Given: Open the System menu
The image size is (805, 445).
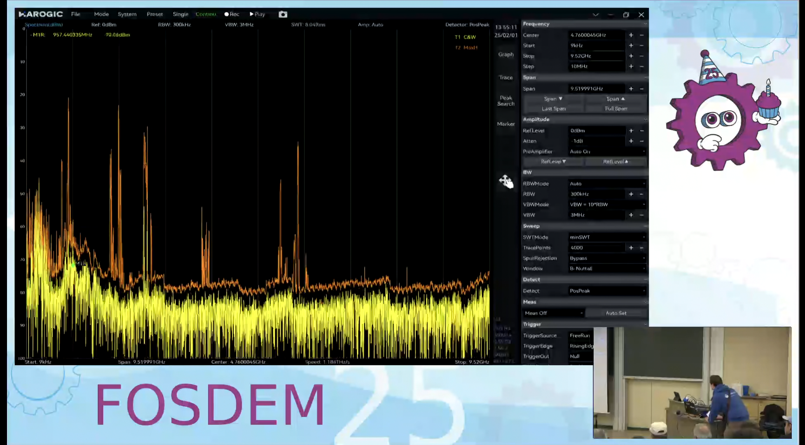Looking at the screenshot, I should click(x=127, y=14).
